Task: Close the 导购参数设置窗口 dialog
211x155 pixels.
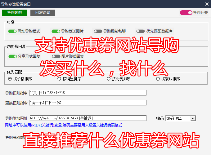Action: pyautogui.click(x=207, y=4)
